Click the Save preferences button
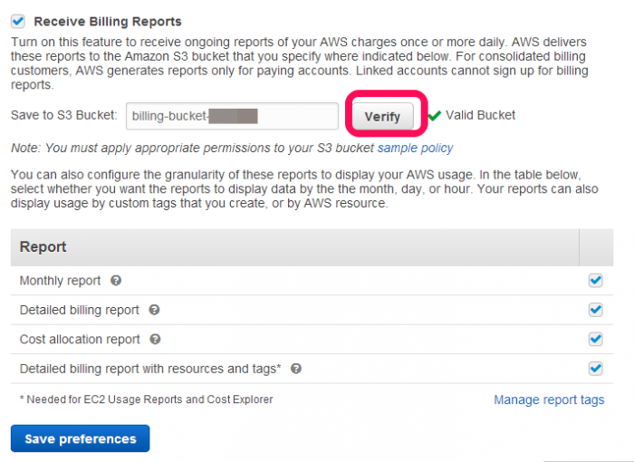 (x=80, y=438)
